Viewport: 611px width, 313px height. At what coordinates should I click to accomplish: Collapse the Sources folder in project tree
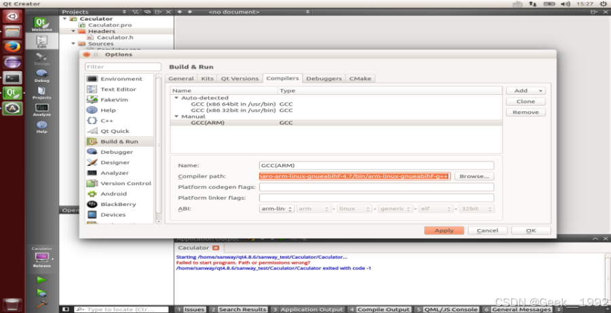(x=73, y=43)
